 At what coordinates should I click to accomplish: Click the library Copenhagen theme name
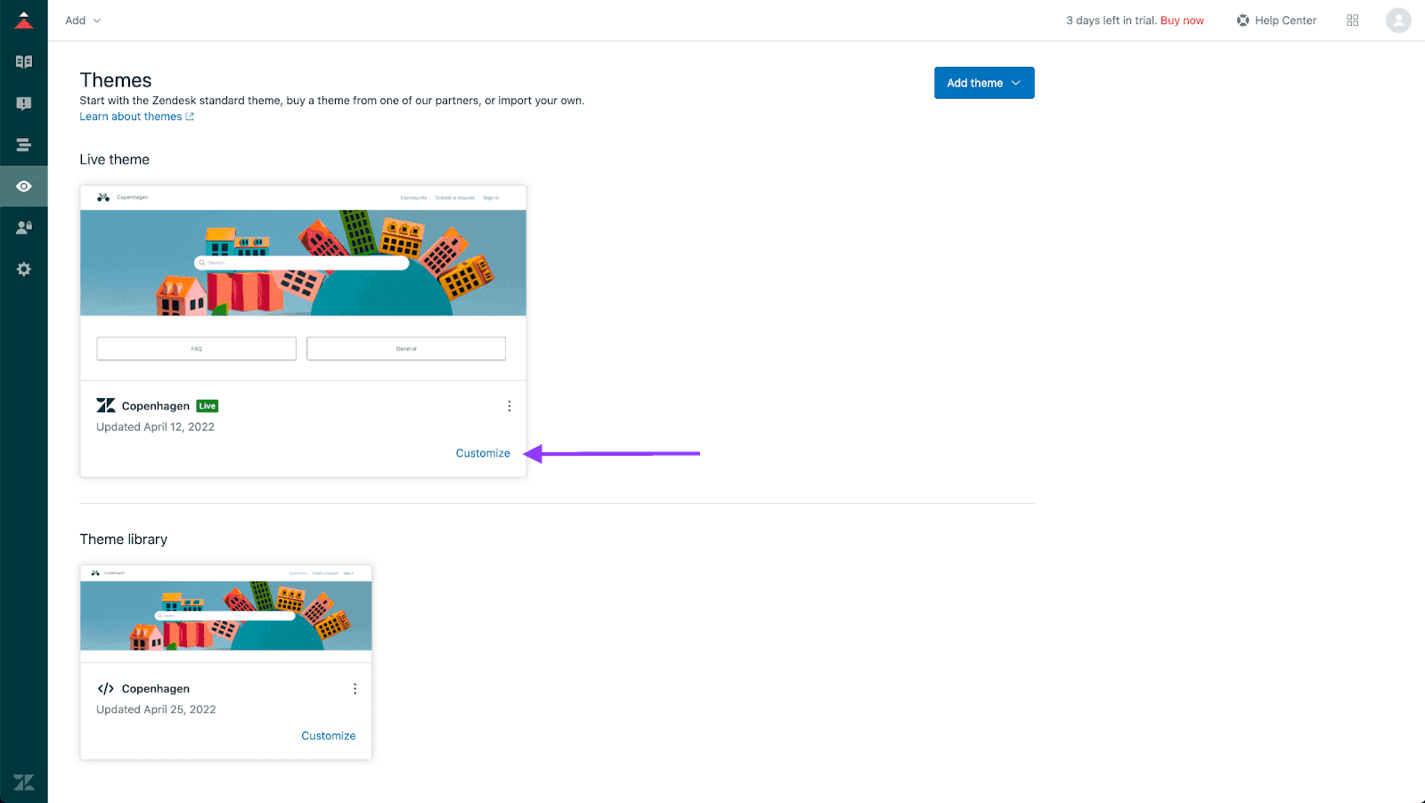coord(156,689)
